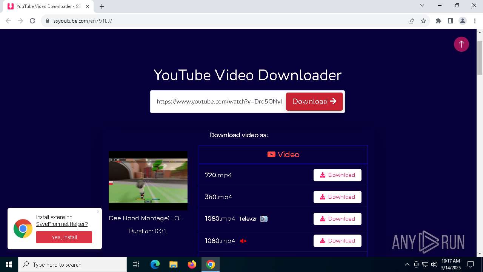Click the browser address bar
This screenshot has width=483, height=272.
226,21
